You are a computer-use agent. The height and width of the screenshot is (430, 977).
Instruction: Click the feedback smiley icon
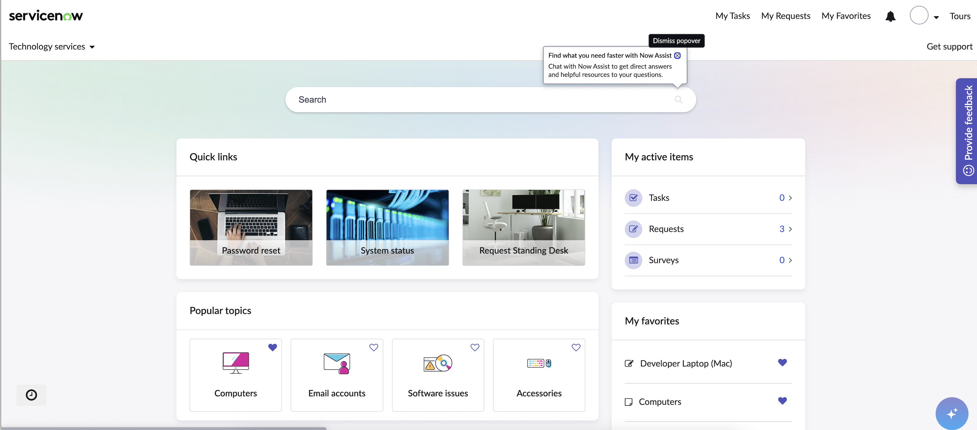click(x=968, y=171)
